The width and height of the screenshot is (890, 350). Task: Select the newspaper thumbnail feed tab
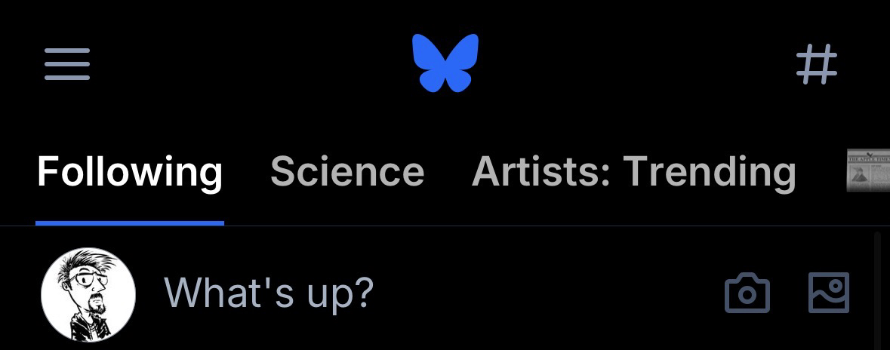tap(868, 170)
